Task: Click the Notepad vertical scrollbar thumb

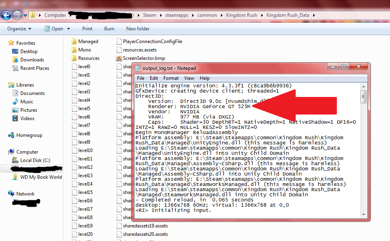Action: click(x=364, y=97)
